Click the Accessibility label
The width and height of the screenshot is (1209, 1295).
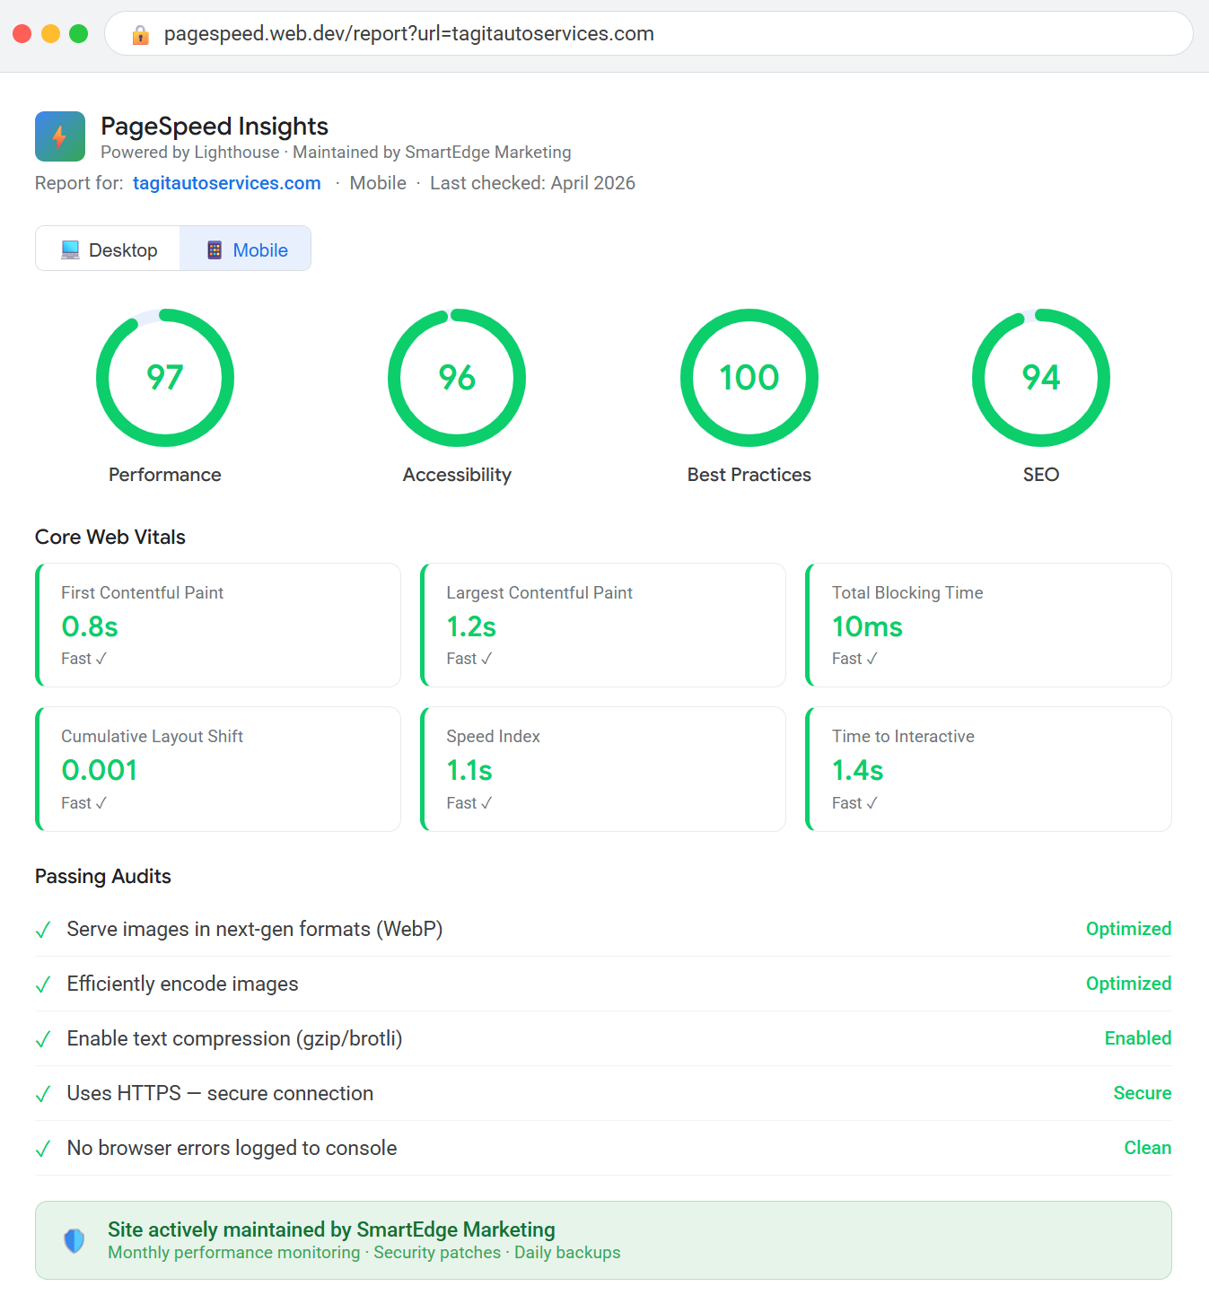[x=457, y=475]
